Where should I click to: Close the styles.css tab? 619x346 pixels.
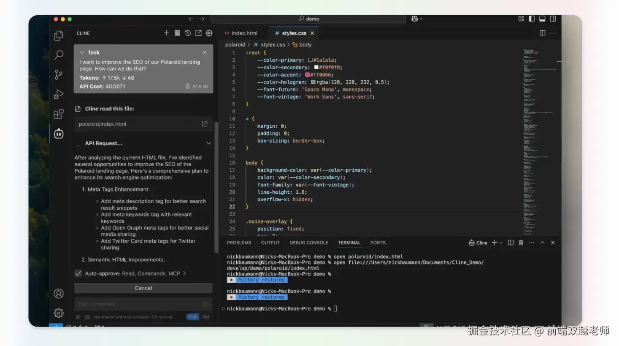pos(312,33)
